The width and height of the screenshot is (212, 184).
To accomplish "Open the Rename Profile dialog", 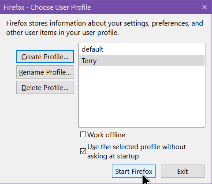I will point(45,72).
